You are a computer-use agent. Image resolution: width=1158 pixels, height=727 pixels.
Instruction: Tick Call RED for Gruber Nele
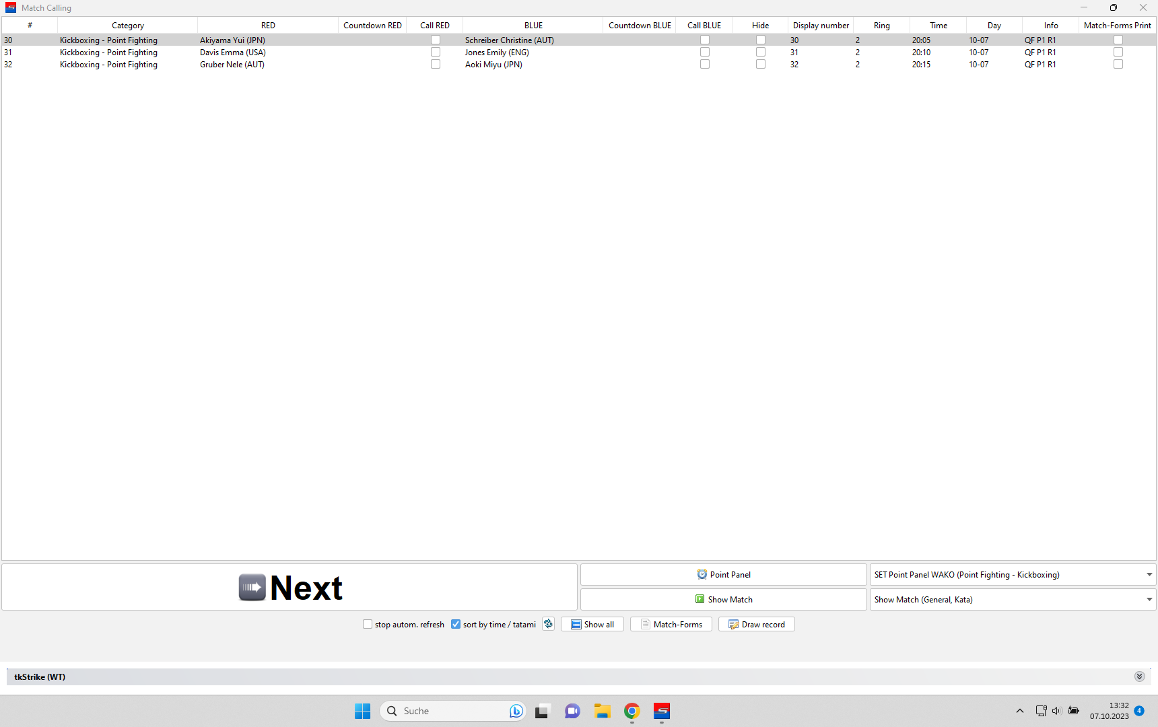coord(436,65)
